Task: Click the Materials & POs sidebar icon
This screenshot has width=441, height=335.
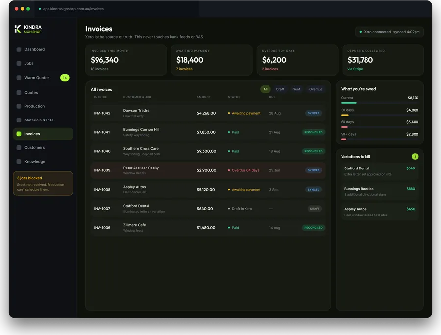Action: pyautogui.click(x=19, y=120)
